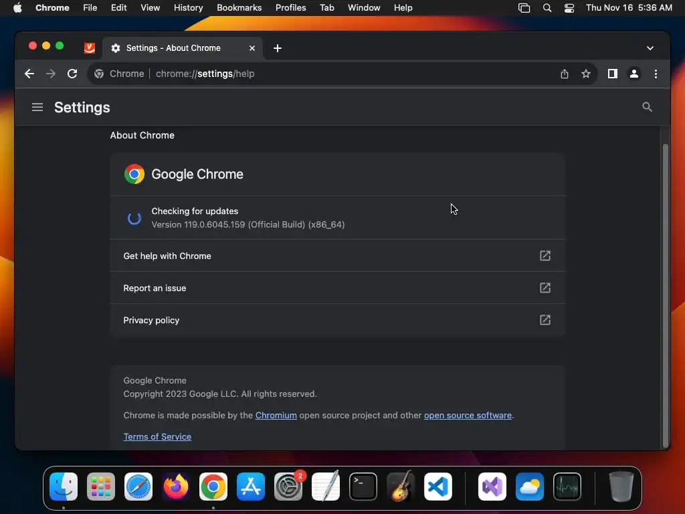Open Control Center in menu bar

(569, 8)
